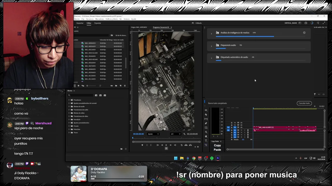Open Origen: IMG_4499.MOV monitor tab
The height and width of the screenshot is (186, 332).
(139, 27)
